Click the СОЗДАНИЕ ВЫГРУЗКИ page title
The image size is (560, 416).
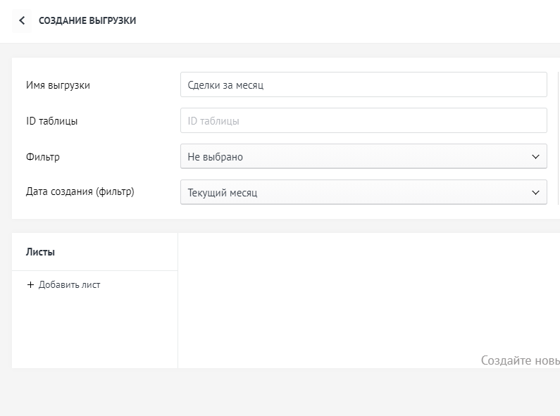pos(87,21)
